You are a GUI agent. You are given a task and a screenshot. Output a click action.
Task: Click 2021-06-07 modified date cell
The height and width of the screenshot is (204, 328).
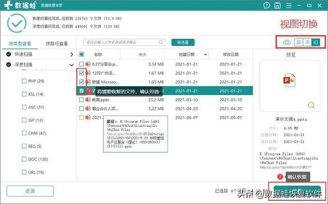click(x=231, y=118)
